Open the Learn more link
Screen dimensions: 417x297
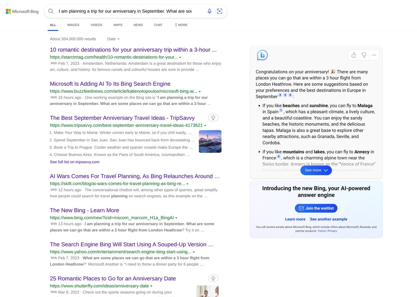295,219
